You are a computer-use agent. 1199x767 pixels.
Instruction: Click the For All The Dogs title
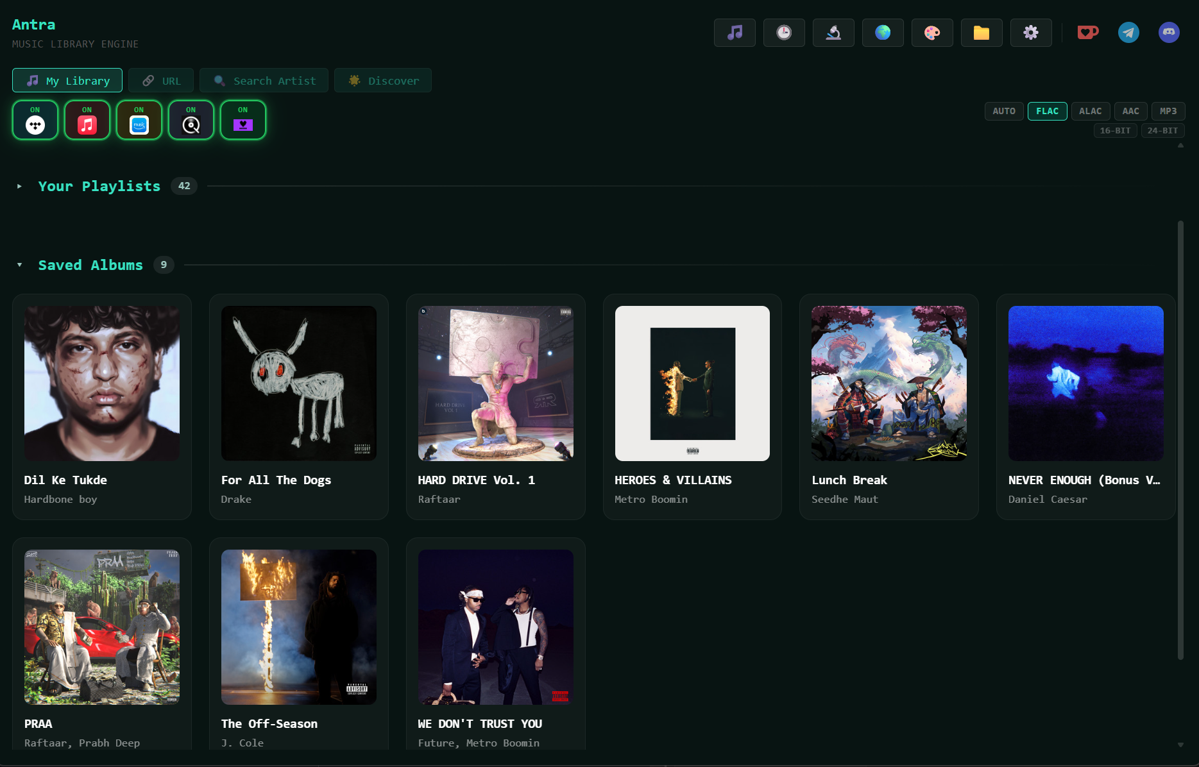tap(276, 480)
